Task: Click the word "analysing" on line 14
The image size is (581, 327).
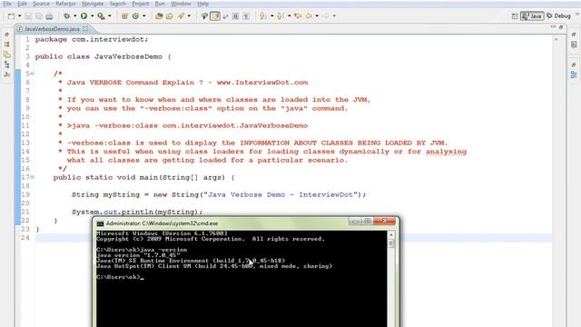Action: (446, 152)
